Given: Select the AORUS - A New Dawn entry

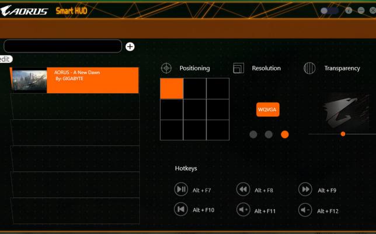Looking at the screenshot, I should pos(74,80).
